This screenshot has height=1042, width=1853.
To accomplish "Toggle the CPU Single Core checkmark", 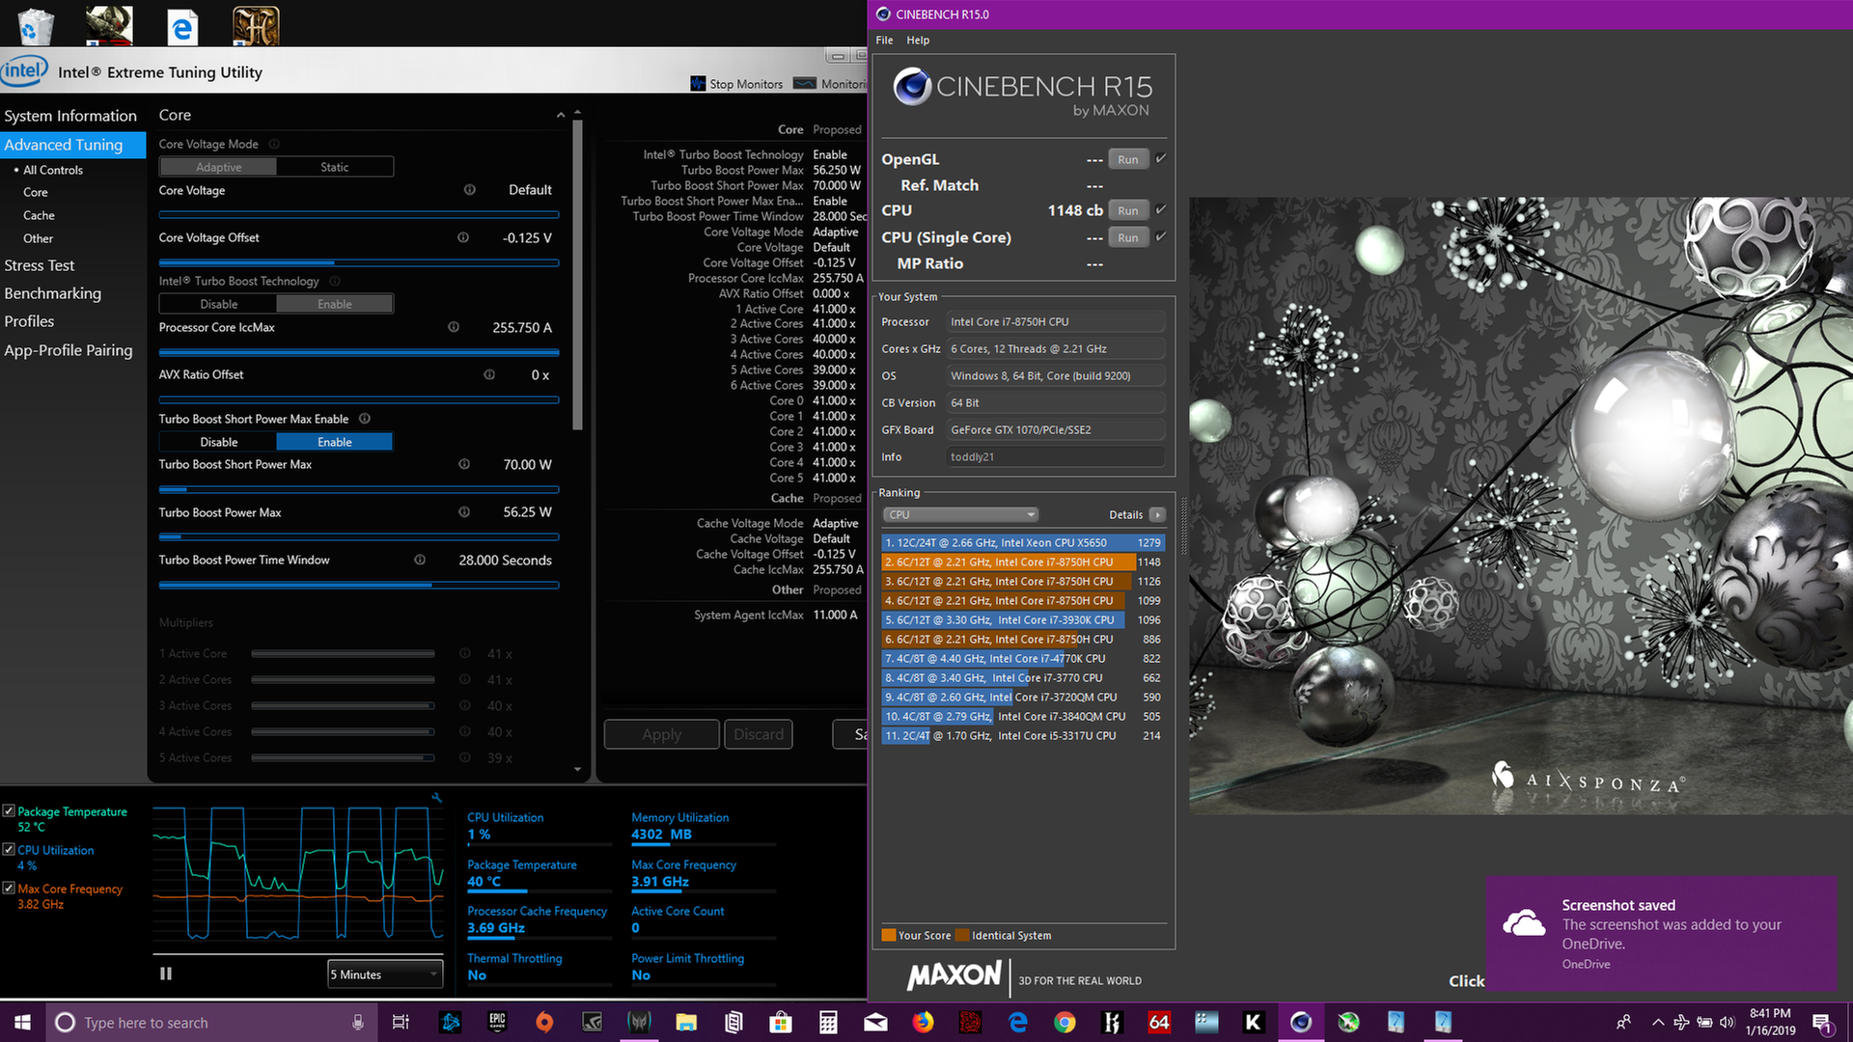I will click(x=1161, y=236).
